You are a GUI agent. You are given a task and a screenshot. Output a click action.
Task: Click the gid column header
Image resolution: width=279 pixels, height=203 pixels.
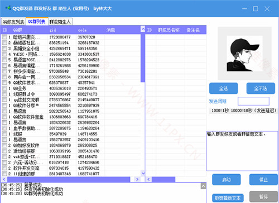coord(52,30)
